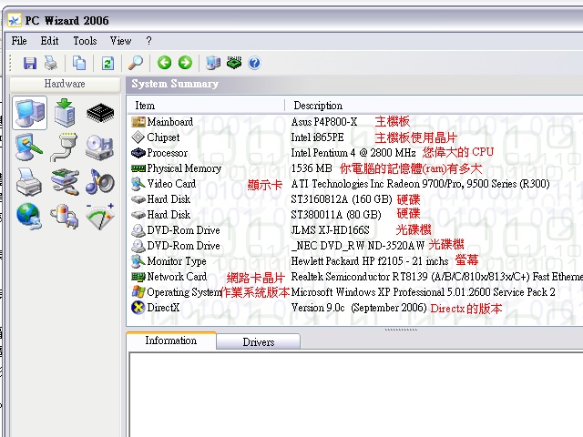Select Voltage/temperature gauge icon
This screenshot has height=437, width=583.
[100, 217]
